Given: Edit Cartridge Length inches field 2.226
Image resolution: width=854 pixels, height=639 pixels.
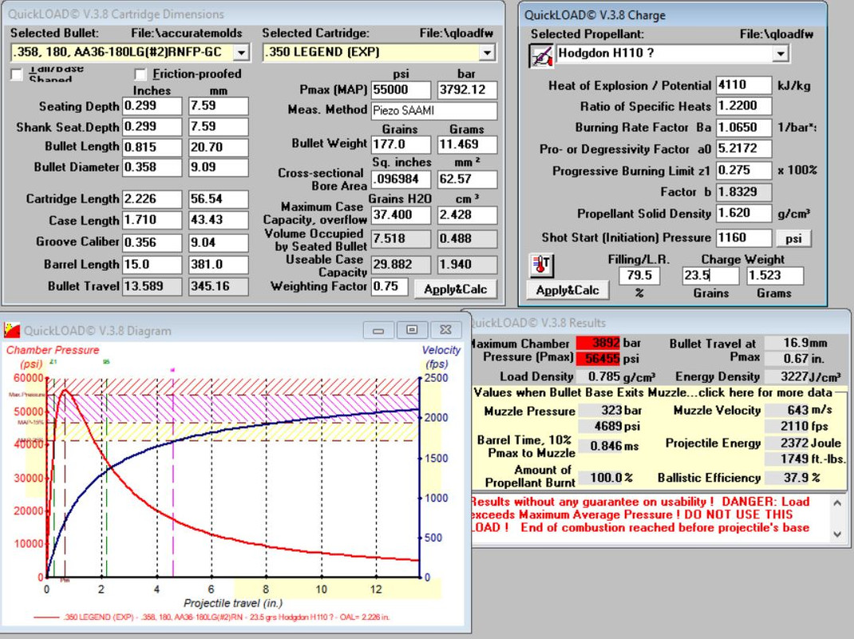Looking at the screenshot, I should tap(152, 199).
